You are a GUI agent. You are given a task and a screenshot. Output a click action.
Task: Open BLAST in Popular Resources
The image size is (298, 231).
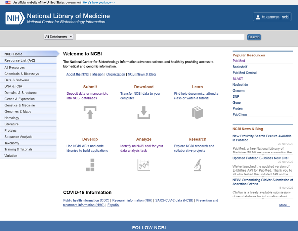point(238,79)
